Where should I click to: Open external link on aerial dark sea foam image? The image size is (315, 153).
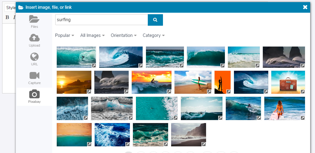pyautogui.click(x=86, y=118)
